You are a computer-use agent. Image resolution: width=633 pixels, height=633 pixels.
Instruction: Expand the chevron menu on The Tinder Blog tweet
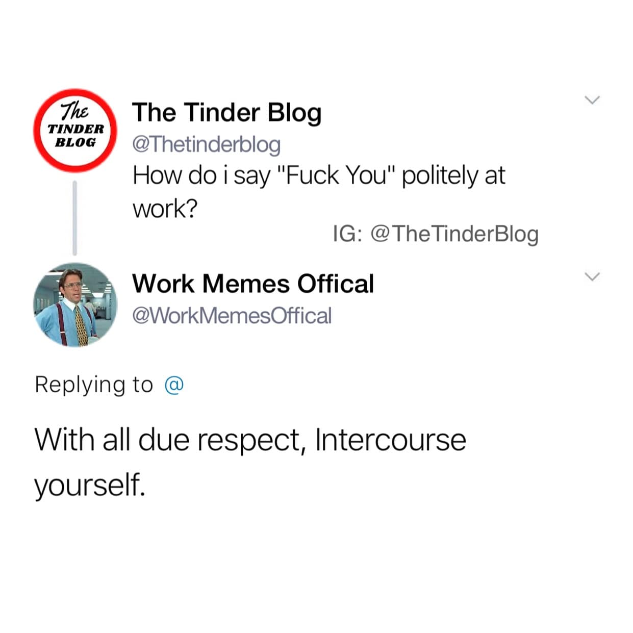[592, 100]
